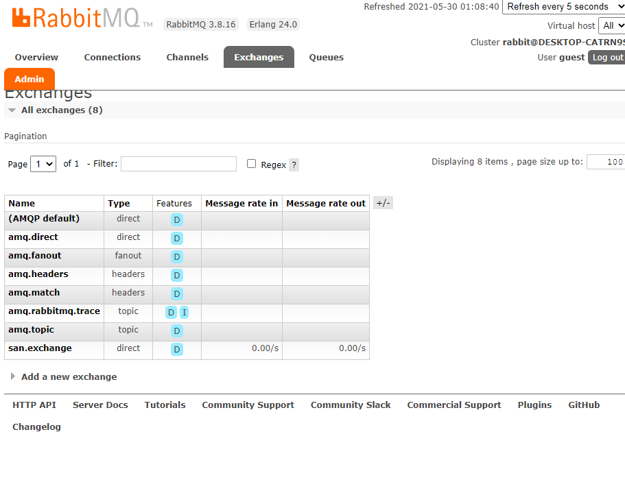Click the D durable badge on amq.direct

click(x=176, y=238)
